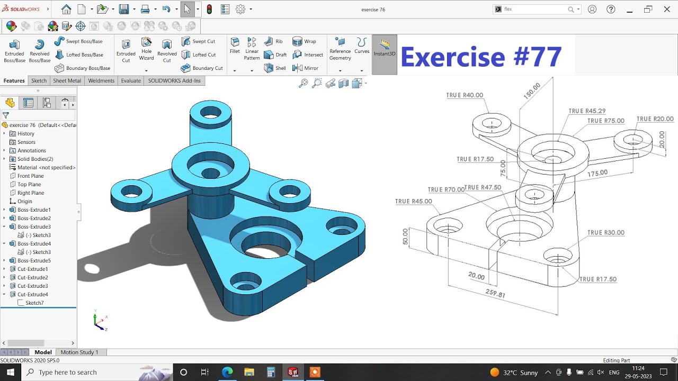Image resolution: width=678 pixels, height=381 pixels.
Task: Start the Extruded Cut feature
Action: click(126, 51)
